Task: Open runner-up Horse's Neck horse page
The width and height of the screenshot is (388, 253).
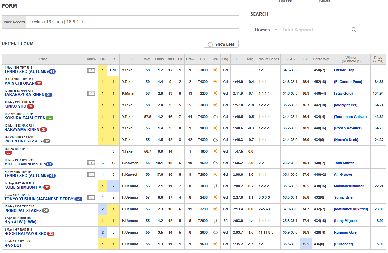Action: point(346,140)
